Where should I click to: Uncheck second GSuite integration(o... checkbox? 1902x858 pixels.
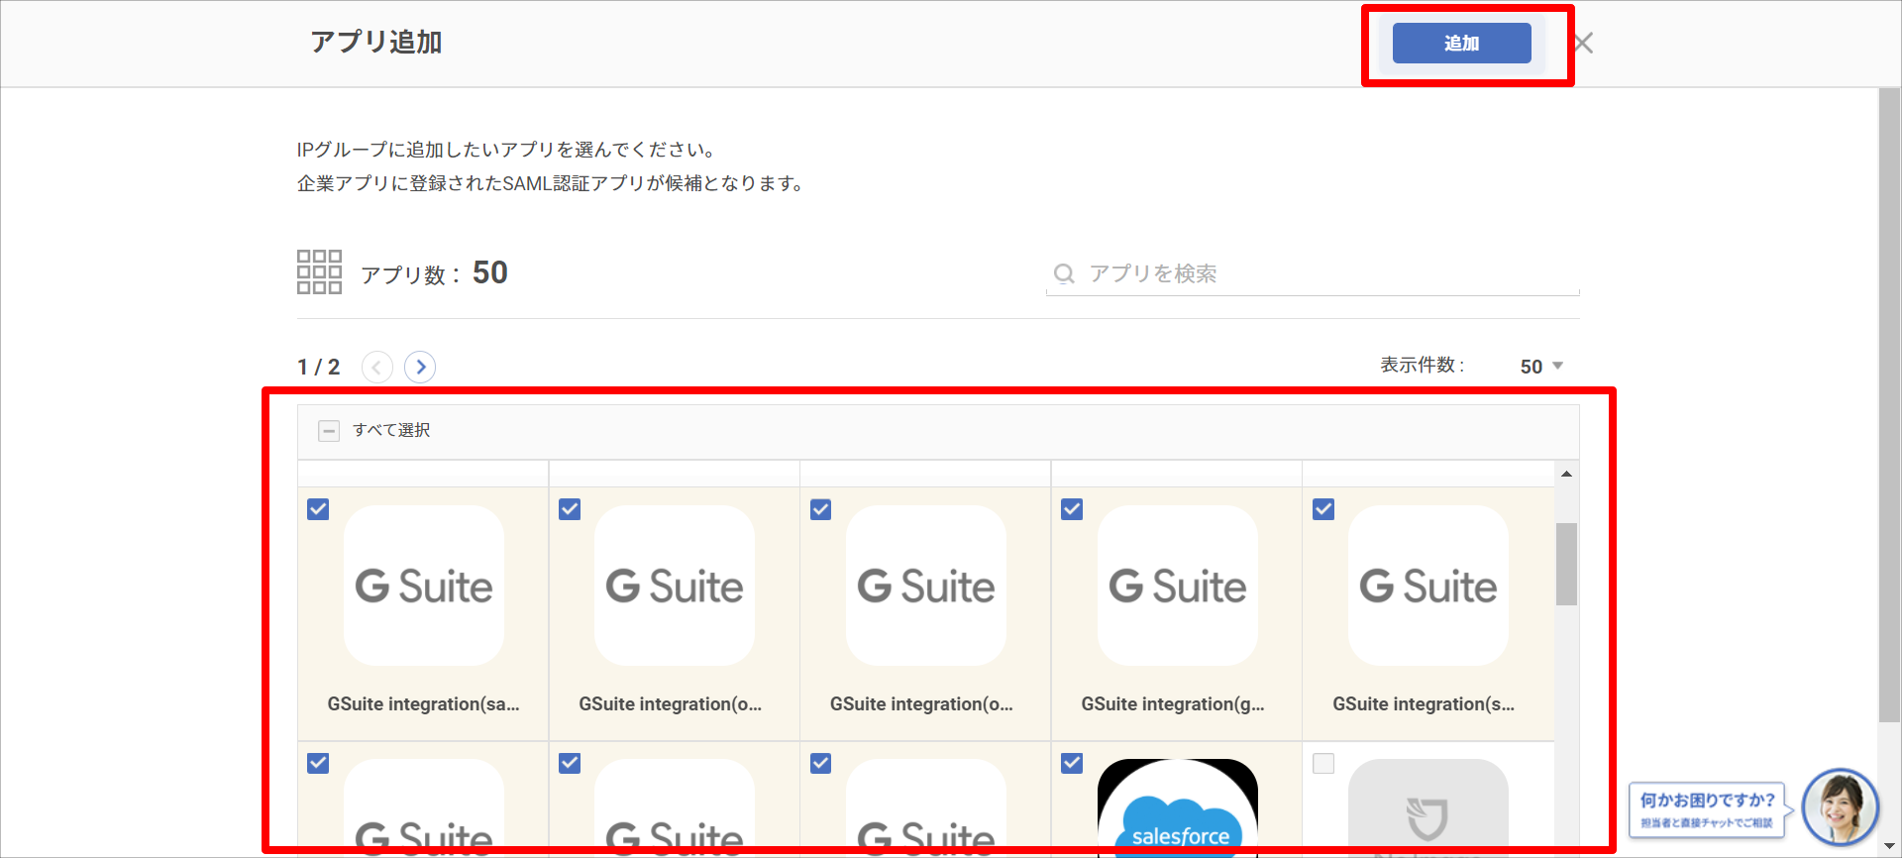[820, 509]
